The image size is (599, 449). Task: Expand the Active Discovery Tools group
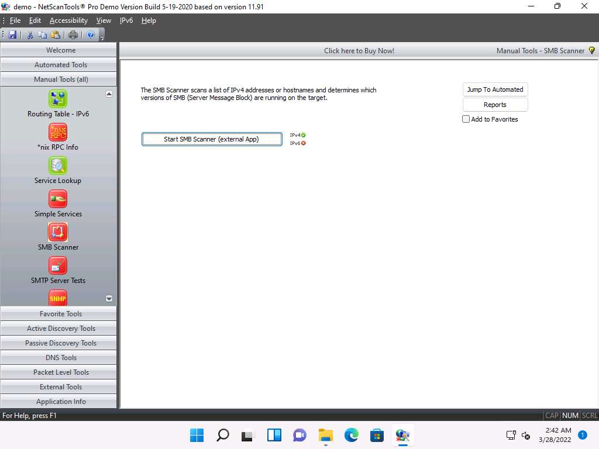coord(61,329)
